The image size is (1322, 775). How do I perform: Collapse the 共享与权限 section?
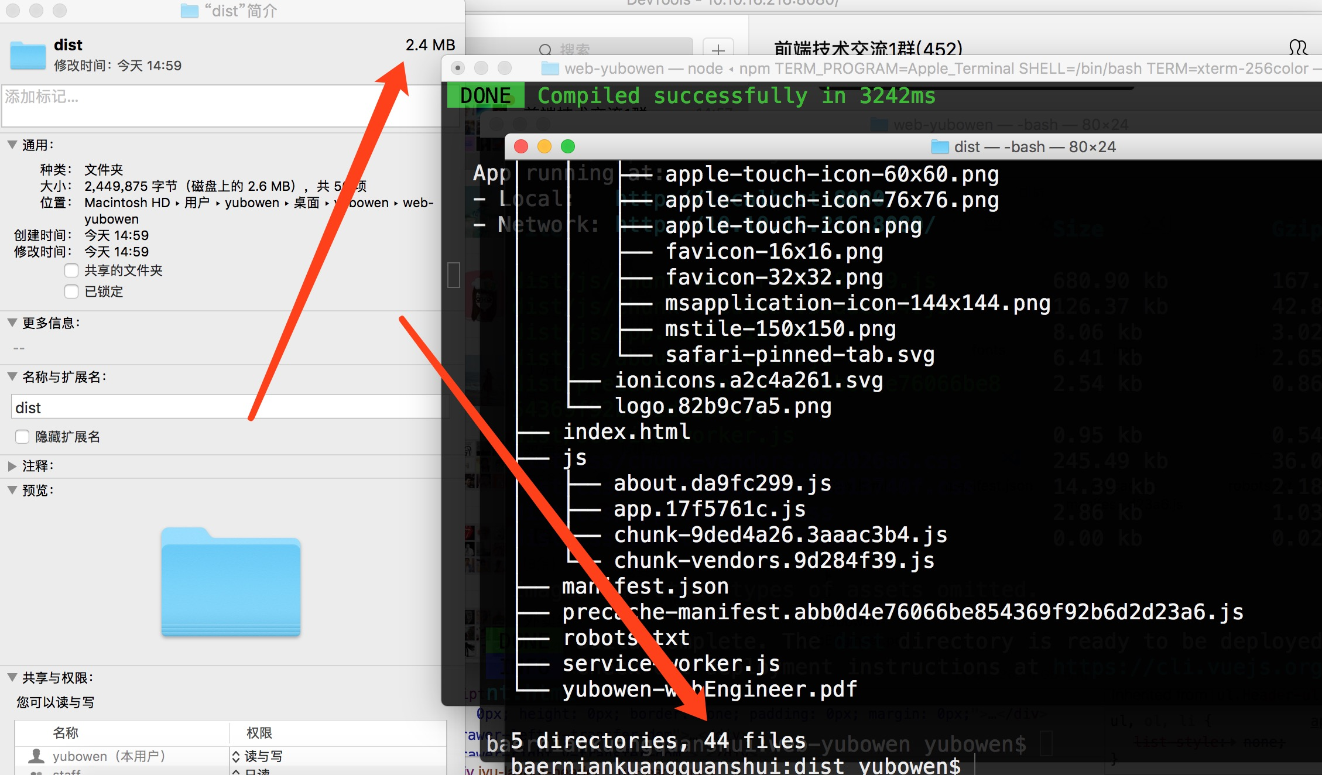12,677
